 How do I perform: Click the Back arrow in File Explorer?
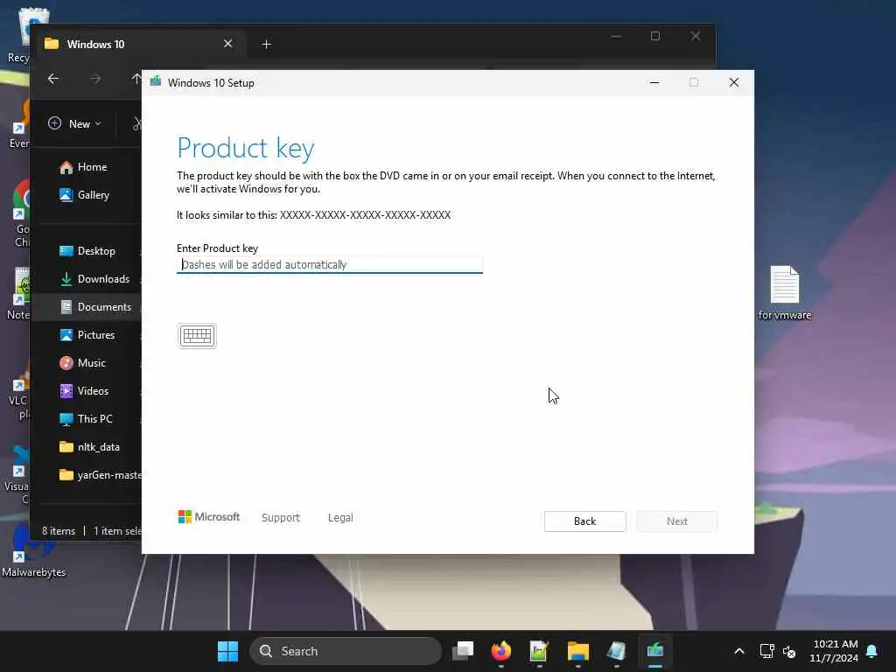click(53, 78)
